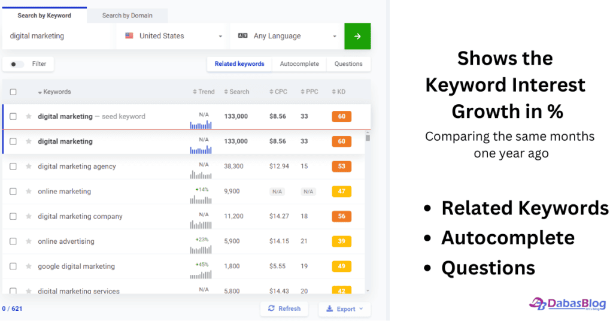Click the language AB icon
613x321 pixels.
[243, 35]
